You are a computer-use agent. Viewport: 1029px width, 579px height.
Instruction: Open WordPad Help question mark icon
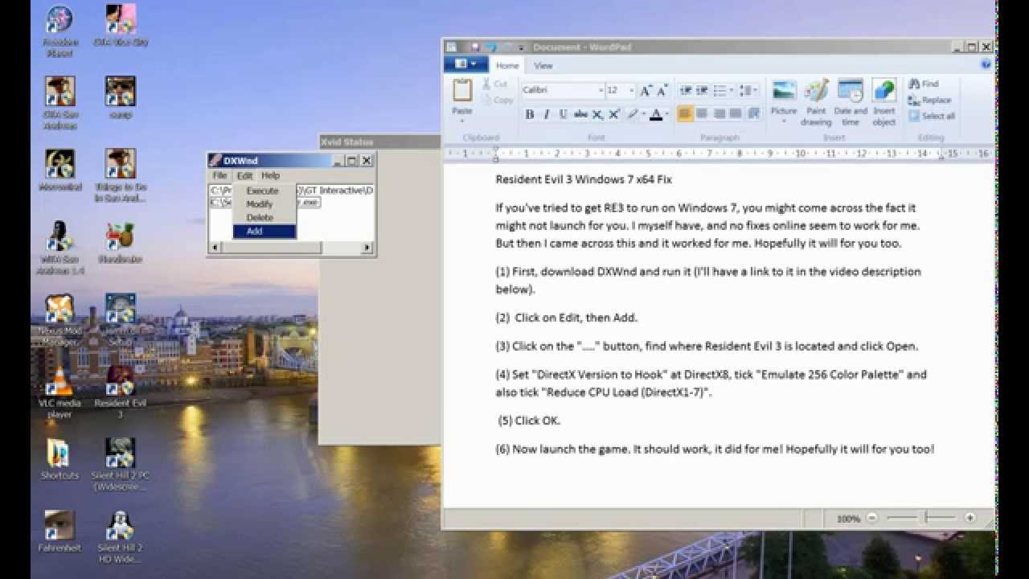pyautogui.click(x=986, y=65)
